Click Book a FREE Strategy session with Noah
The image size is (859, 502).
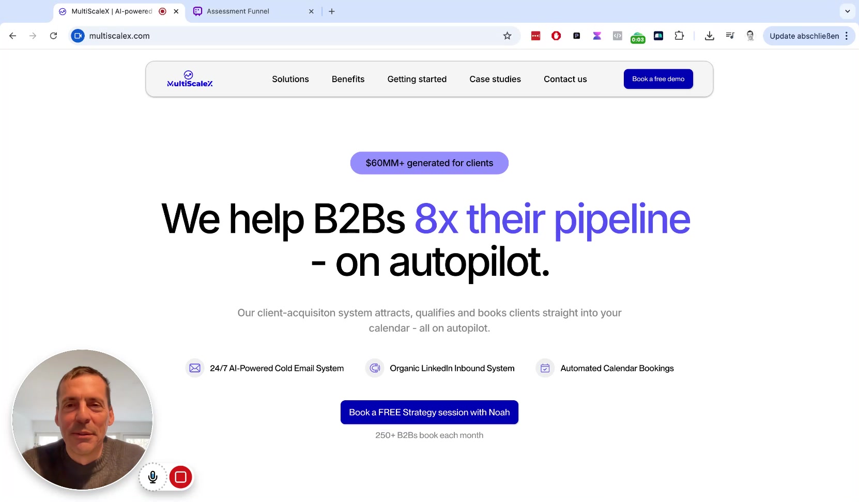tap(430, 412)
